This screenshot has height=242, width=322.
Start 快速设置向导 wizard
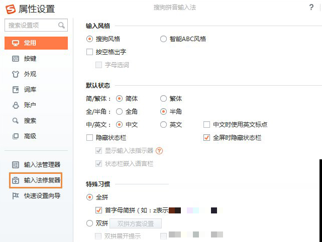[x=42, y=196]
